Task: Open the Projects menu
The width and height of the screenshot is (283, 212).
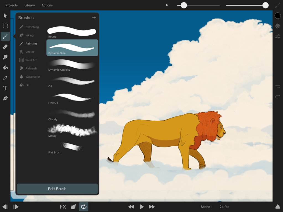Action: (12, 5)
